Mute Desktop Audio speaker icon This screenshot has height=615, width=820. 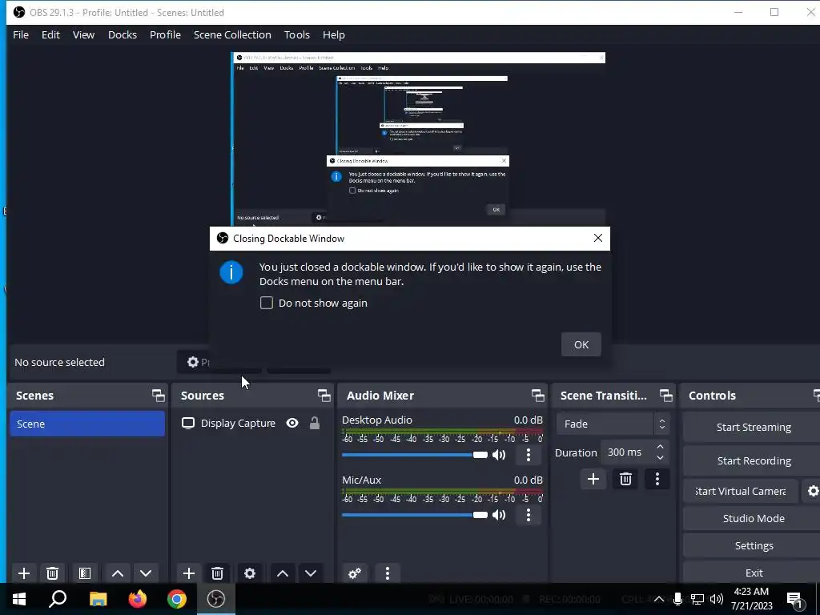pyautogui.click(x=499, y=455)
